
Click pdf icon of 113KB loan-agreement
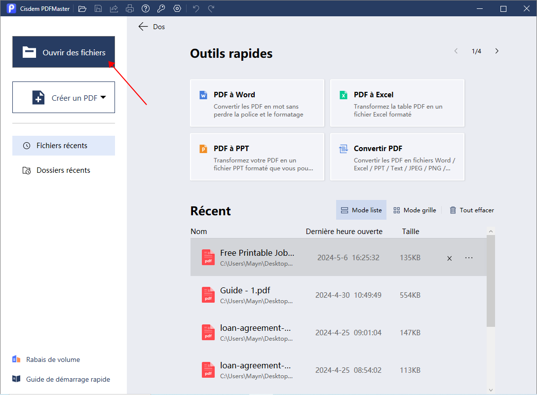208,370
